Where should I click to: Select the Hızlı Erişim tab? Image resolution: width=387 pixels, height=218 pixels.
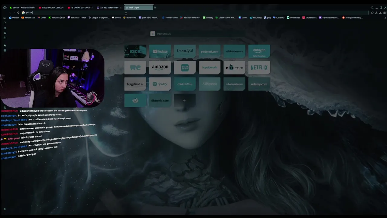click(x=138, y=8)
